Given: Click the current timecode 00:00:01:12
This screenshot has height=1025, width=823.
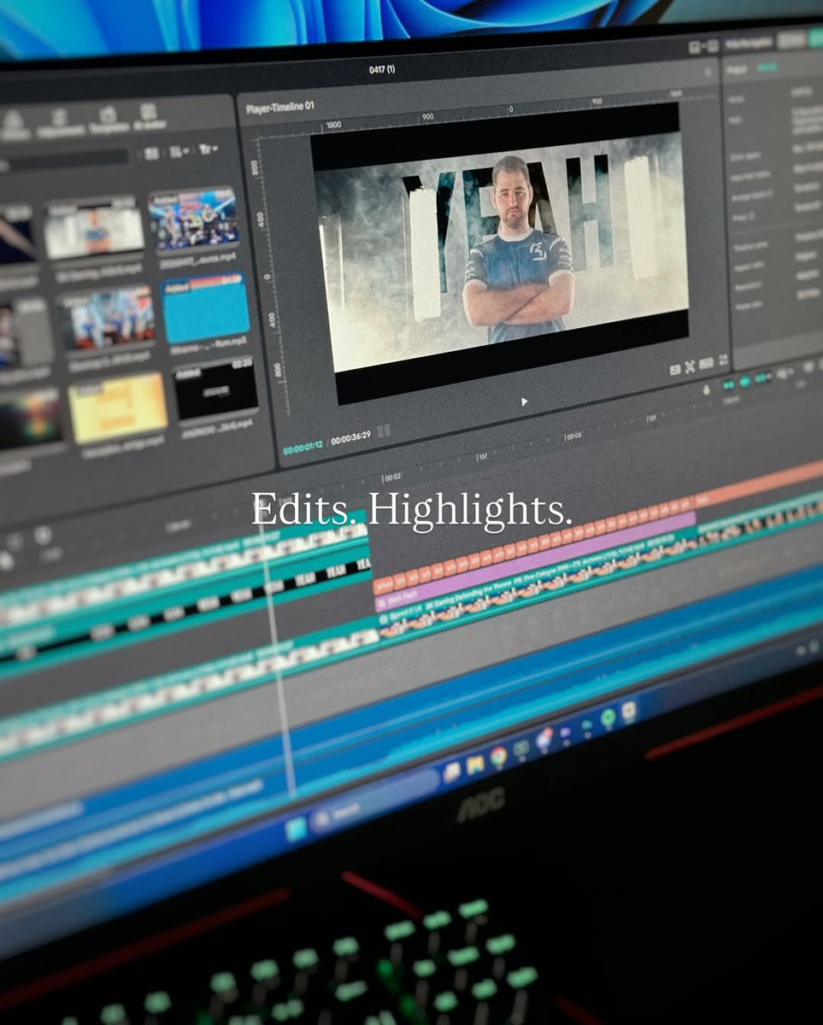Looking at the screenshot, I should click(303, 448).
